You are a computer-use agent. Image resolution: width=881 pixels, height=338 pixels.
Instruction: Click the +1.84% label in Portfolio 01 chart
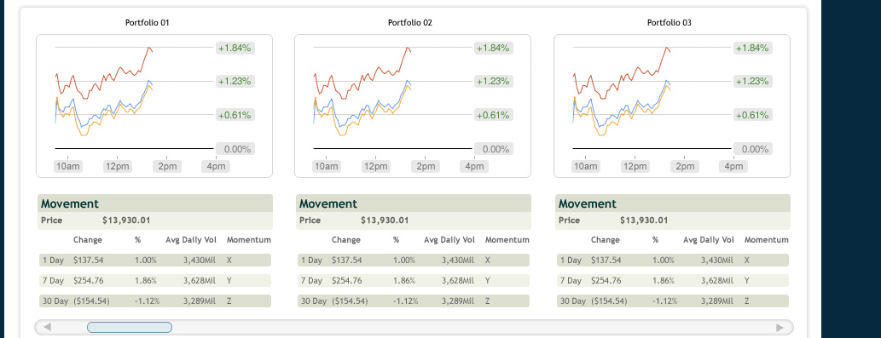click(x=235, y=49)
